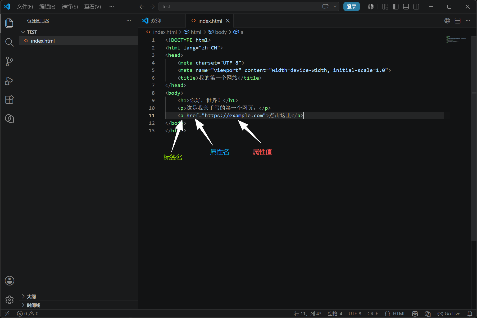Open Run and Debug view

[x=10, y=81]
